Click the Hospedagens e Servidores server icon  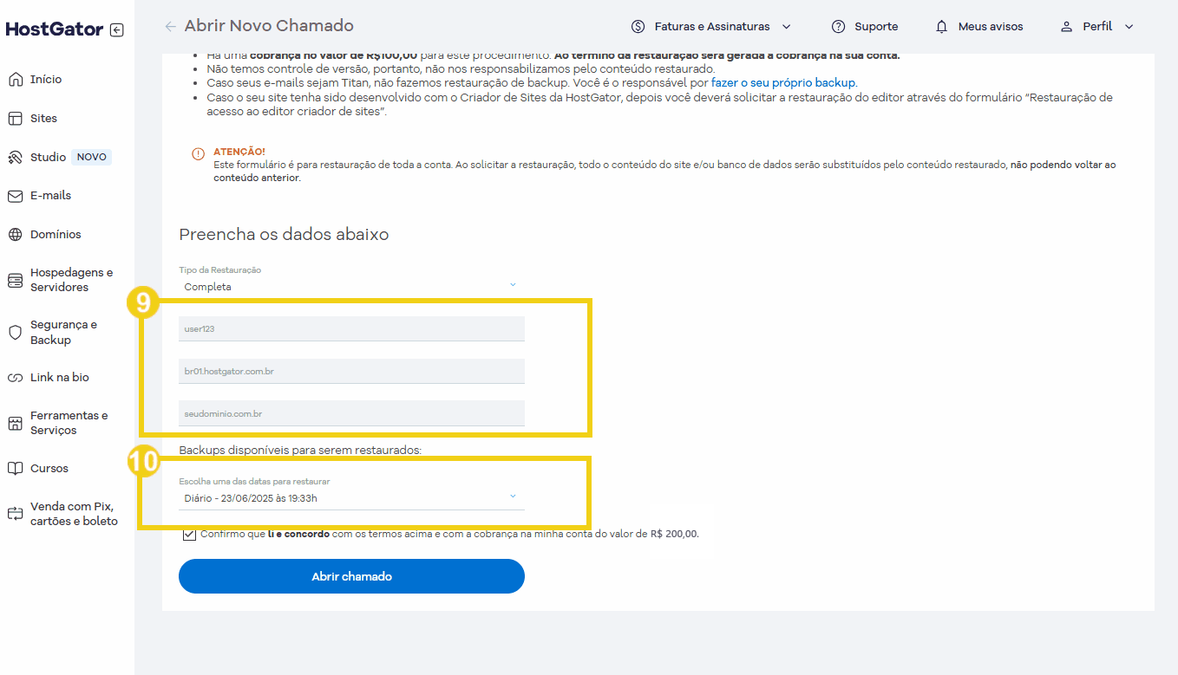[x=15, y=281]
